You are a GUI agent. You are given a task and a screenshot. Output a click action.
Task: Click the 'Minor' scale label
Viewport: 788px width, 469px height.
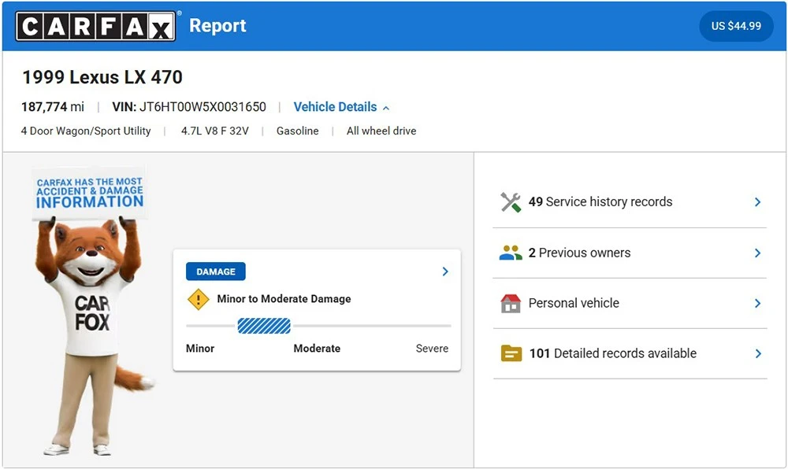pyautogui.click(x=200, y=349)
